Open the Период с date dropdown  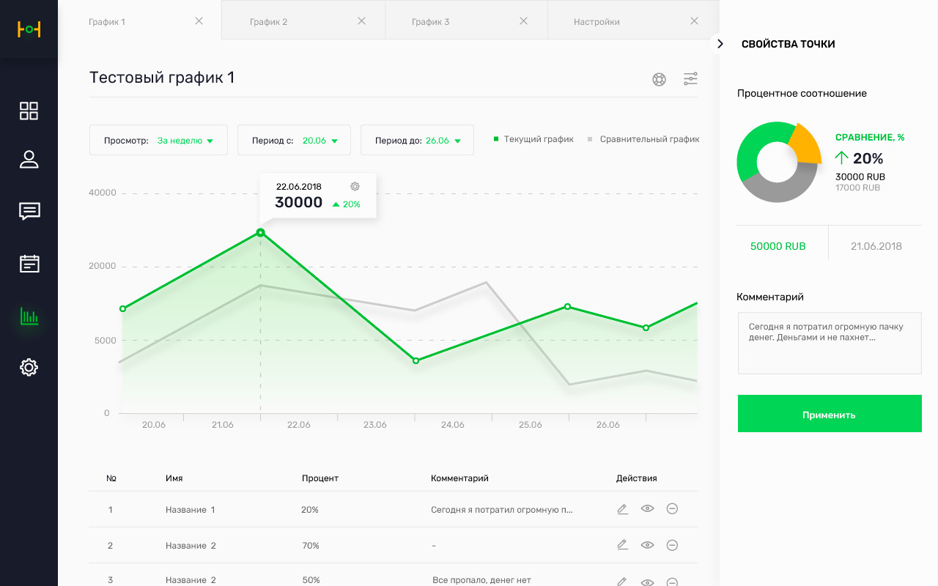point(294,140)
